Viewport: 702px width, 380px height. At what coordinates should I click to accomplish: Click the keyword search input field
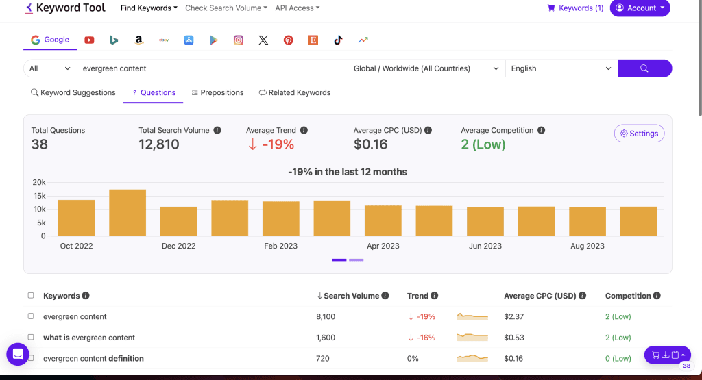[x=213, y=68]
